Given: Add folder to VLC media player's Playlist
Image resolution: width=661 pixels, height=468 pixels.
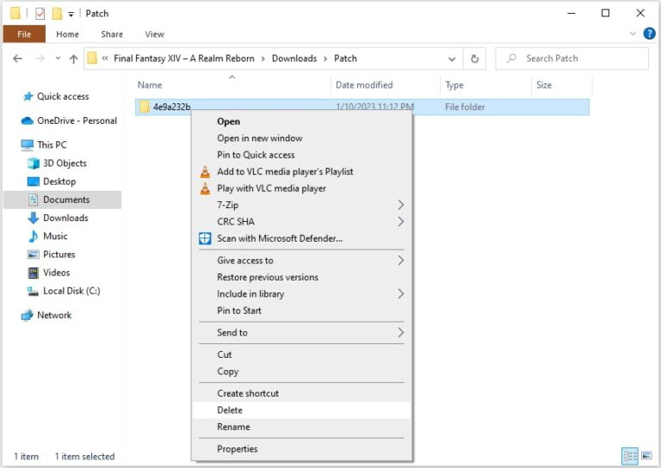Looking at the screenshot, I should coord(285,171).
